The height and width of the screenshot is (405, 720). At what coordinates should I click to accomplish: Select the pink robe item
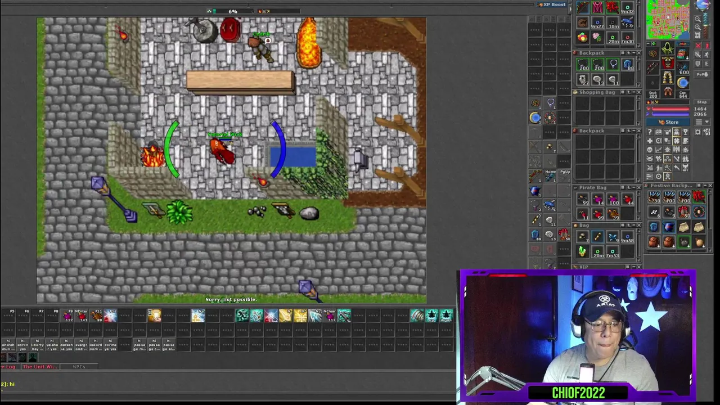coord(598,7)
